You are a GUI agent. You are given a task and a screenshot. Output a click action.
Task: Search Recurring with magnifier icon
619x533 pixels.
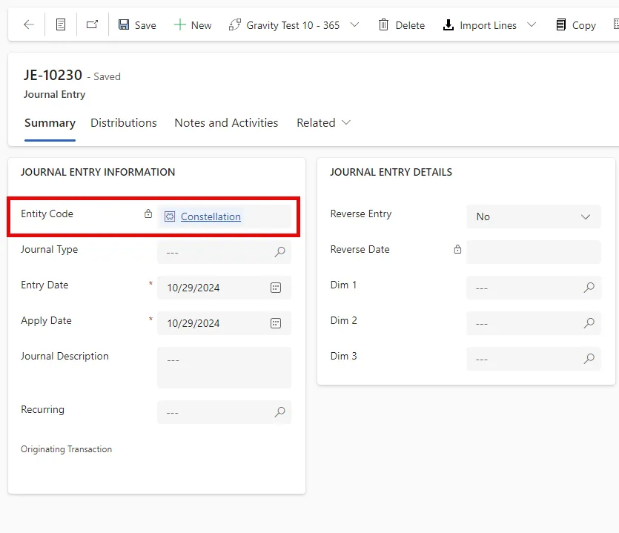pos(279,412)
